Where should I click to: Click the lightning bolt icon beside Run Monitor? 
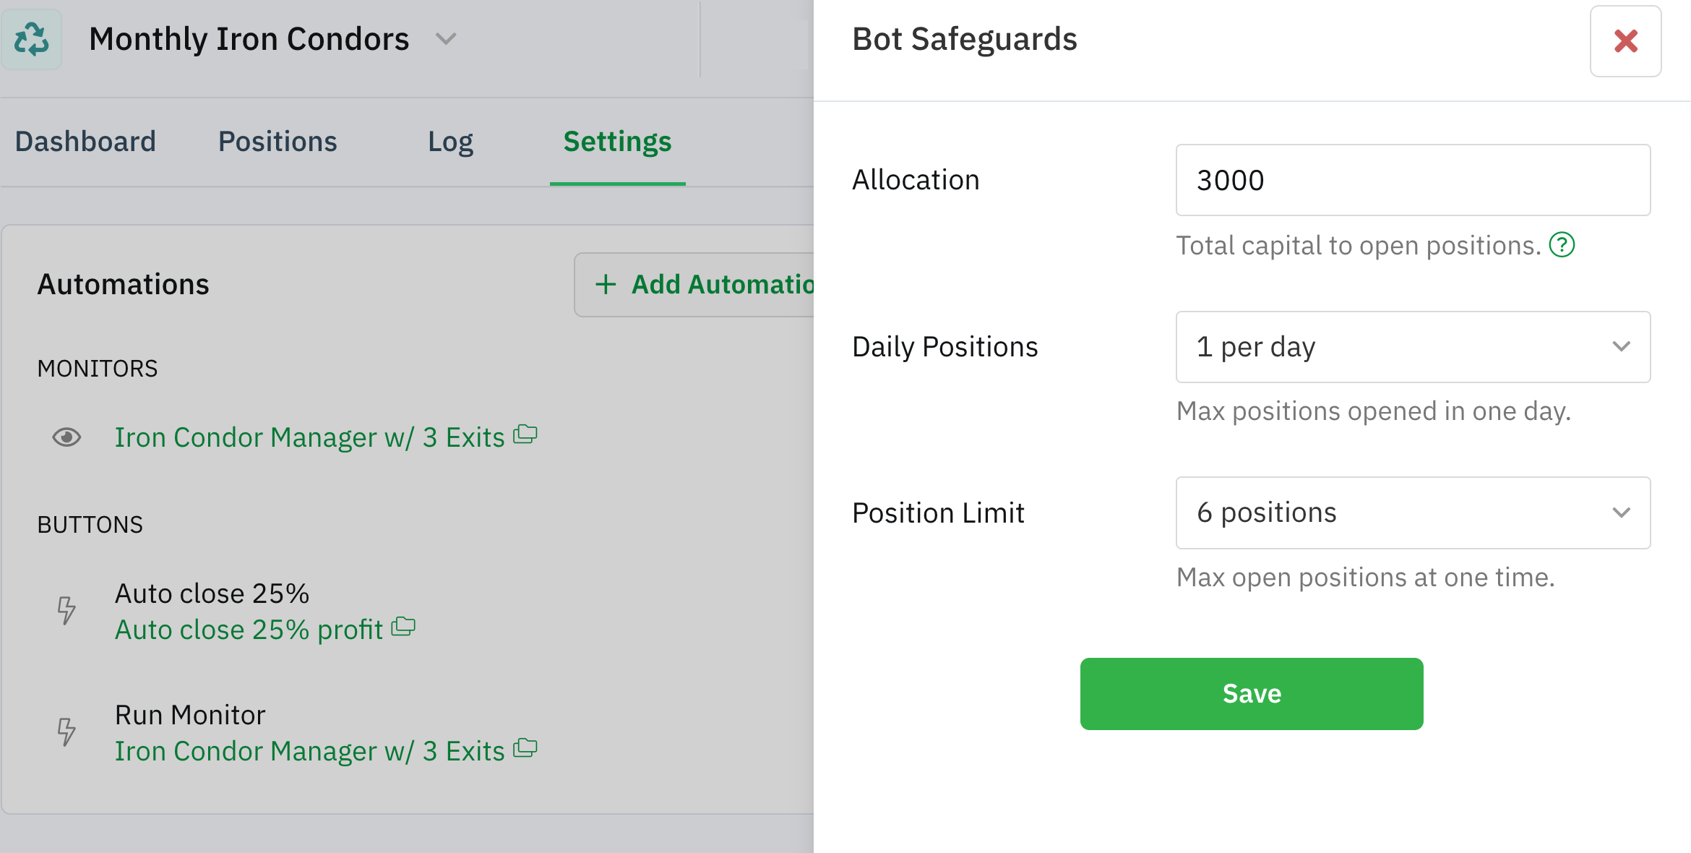point(66,732)
